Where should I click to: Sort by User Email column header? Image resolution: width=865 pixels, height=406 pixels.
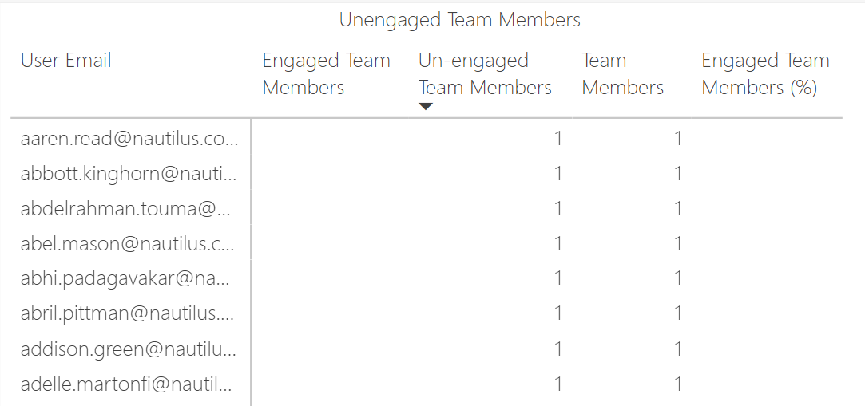[x=66, y=61]
